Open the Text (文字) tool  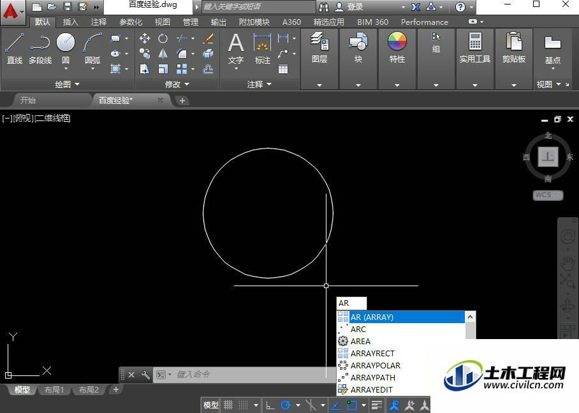(235, 48)
